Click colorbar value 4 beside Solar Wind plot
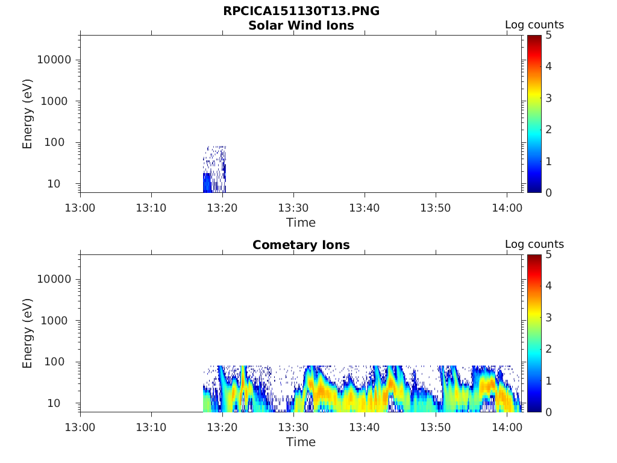 [x=548, y=66]
